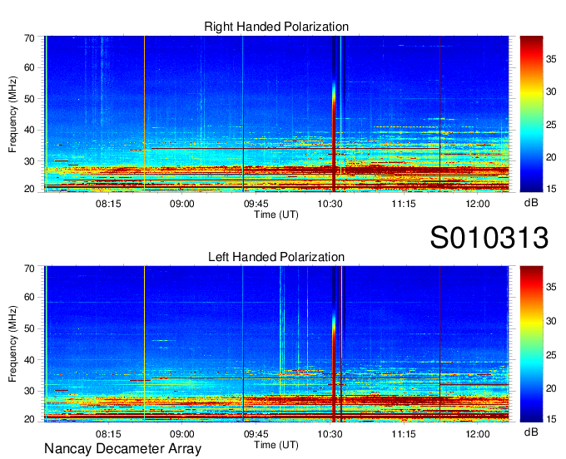The height and width of the screenshot is (459, 566).
Task: Click "08:15" tick on Right Handed time axis
Action: [108, 204]
